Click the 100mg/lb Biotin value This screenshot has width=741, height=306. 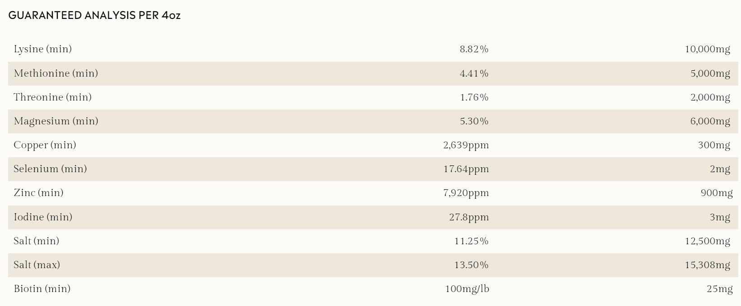click(x=467, y=289)
